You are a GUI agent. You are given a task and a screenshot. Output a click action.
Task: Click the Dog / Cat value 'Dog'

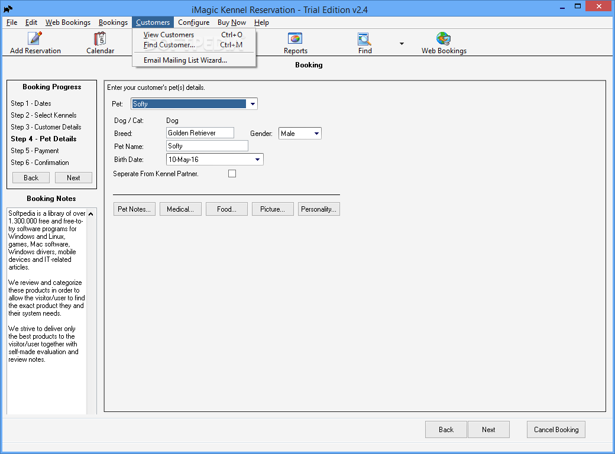[172, 121]
